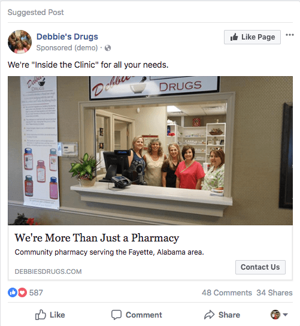300x326 pixels.
Task: Click the red heart reaction icon
Action: click(x=22, y=292)
